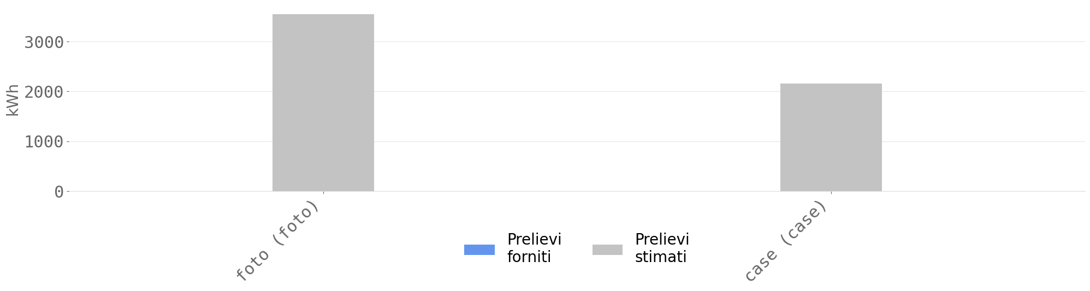Click the gray Prelievi stimati legend swatch
Viewport: 1090px width, 291px height.
(607, 250)
